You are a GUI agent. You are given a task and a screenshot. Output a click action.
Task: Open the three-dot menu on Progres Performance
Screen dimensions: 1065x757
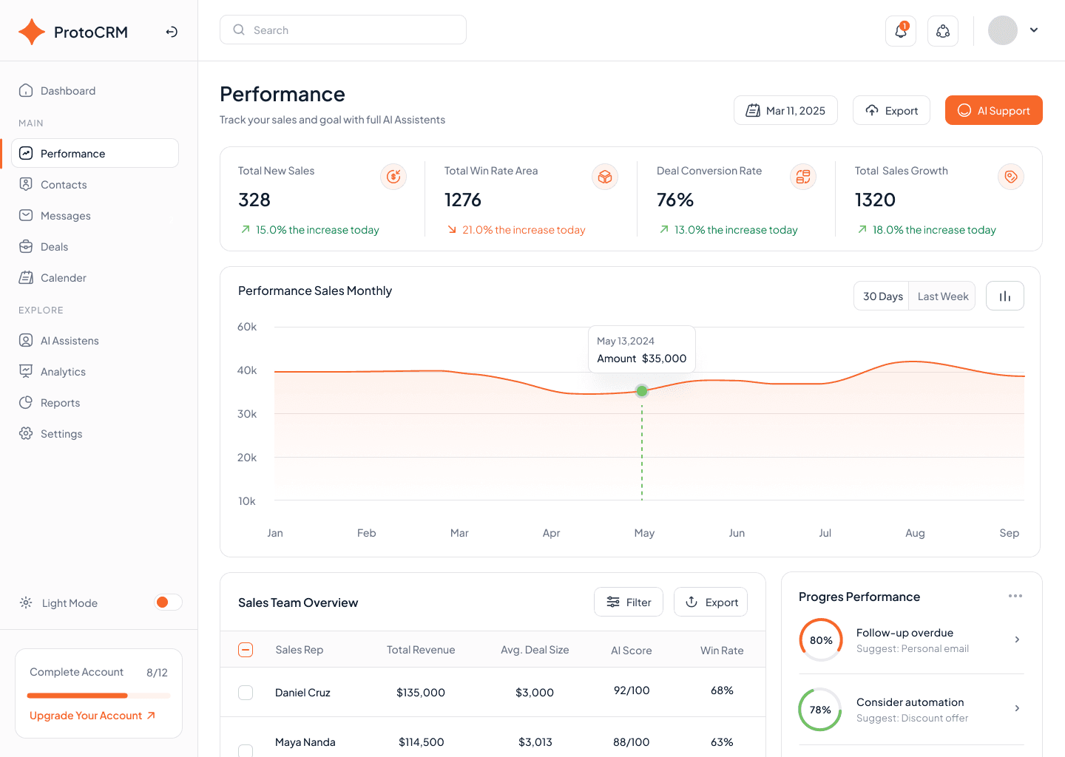[1015, 596]
